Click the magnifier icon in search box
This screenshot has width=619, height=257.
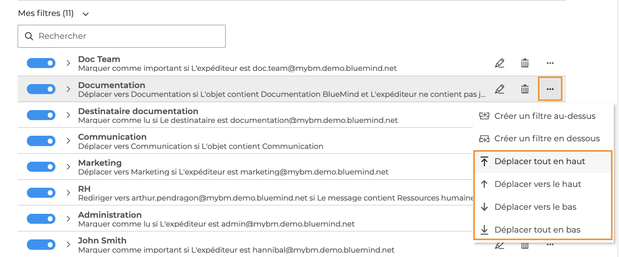(29, 36)
